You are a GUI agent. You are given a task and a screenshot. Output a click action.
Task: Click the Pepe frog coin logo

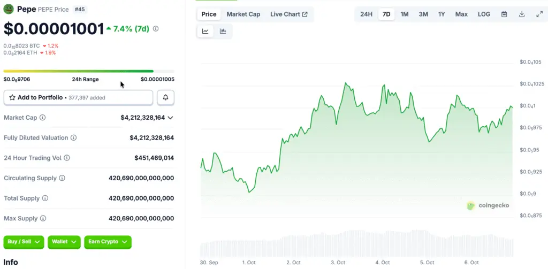(x=9, y=9)
